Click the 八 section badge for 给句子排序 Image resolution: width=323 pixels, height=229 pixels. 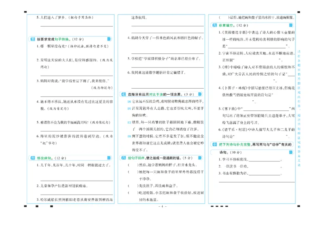124,158
